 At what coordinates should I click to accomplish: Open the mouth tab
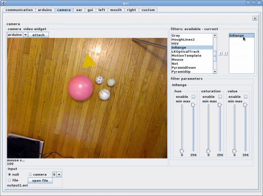(116, 10)
